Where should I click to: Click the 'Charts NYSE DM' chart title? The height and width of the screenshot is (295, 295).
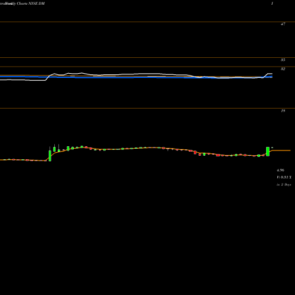pyautogui.click(x=31, y=4)
